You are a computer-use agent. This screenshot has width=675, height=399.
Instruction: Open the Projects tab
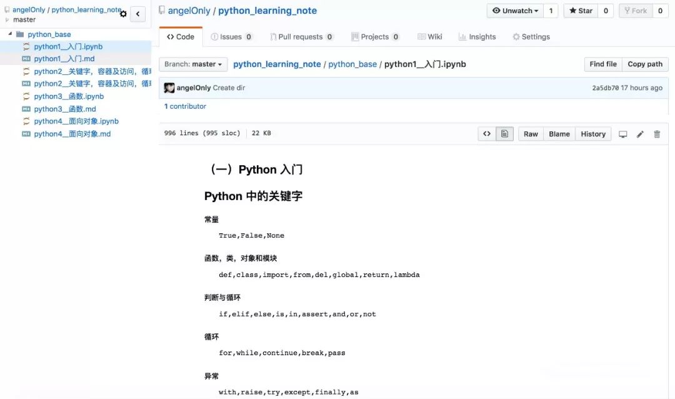[376, 37]
